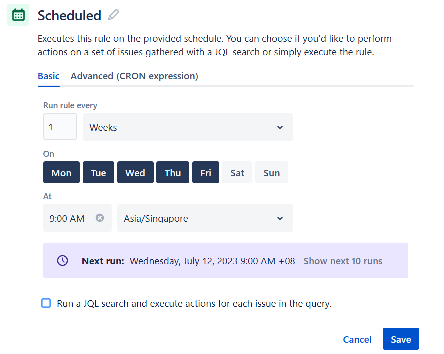Click the Cancel link
Screen dimensions: 444x354
[x=357, y=339]
